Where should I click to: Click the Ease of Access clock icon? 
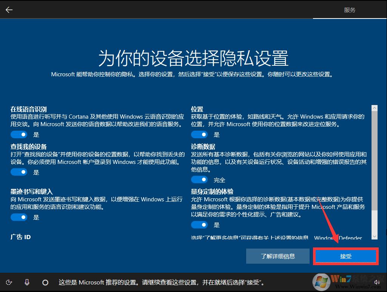click(x=9, y=282)
